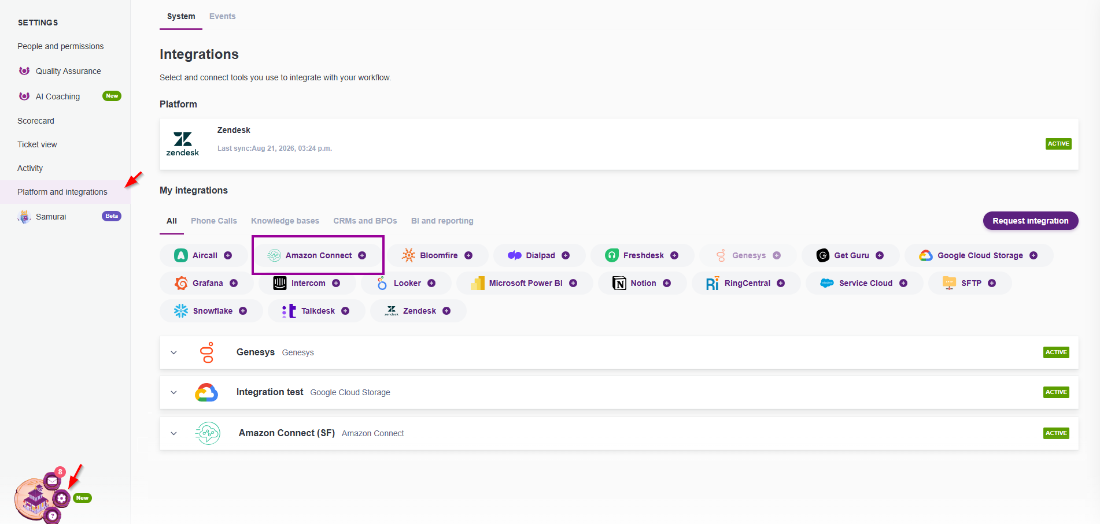Click the help question mark icon at bottom left
The height and width of the screenshot is (524, 1100).
pyautogui.click(x=52, y=515)
